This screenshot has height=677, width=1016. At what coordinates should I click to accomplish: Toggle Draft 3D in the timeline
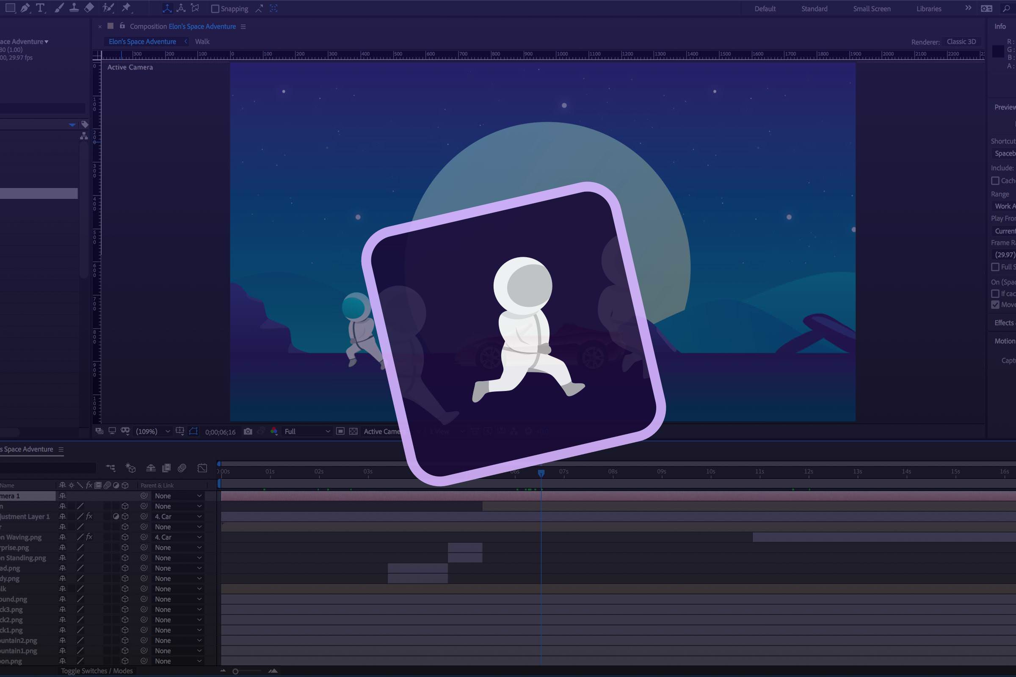click(x=130, y=468)
